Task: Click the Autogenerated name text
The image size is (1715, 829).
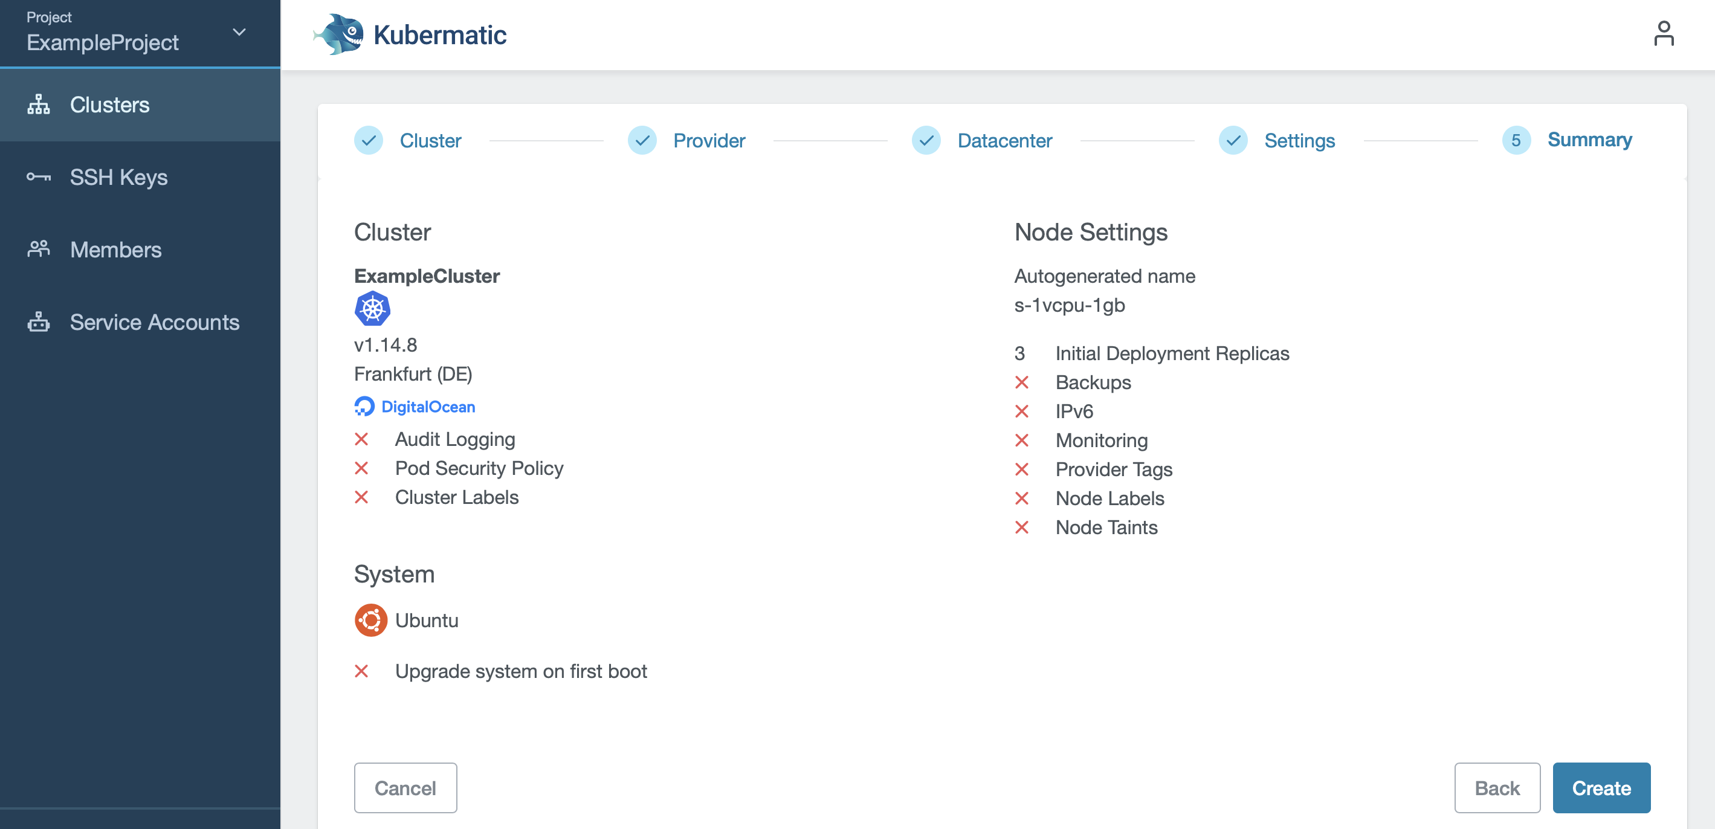Action: (1105, 276)
